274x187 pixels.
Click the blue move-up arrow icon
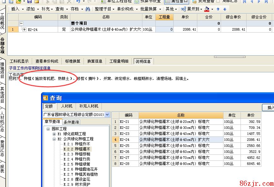tap(218, 9)
